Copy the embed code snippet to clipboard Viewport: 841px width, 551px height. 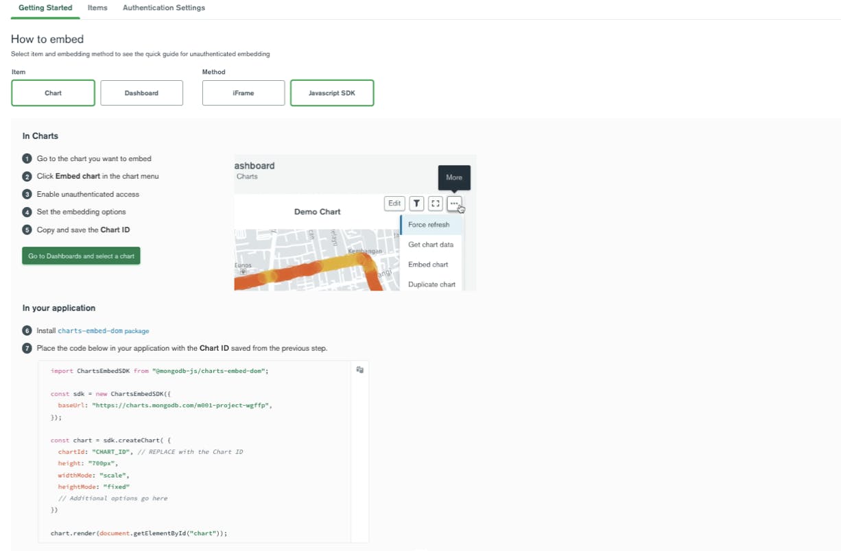(359, 370)
